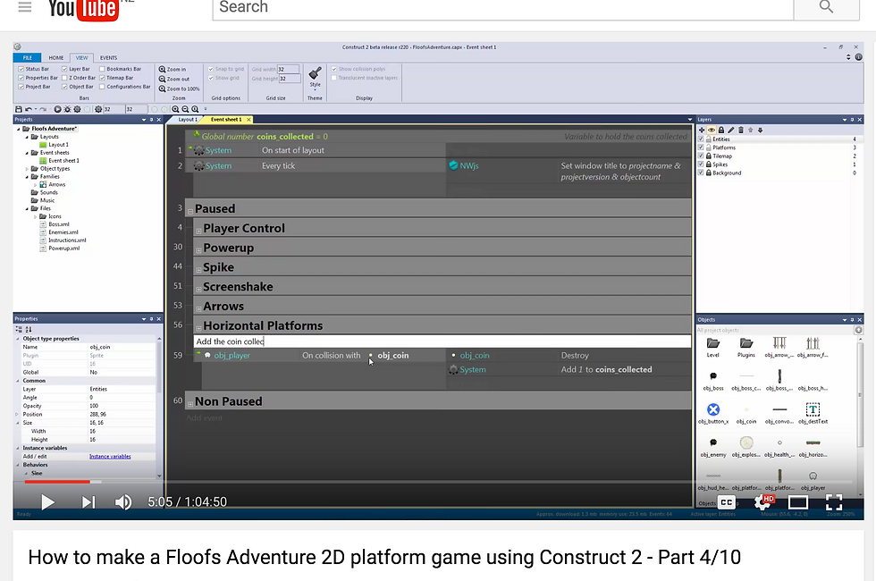
Task: Toggle closed captions on the video
Action: point(726,502)
